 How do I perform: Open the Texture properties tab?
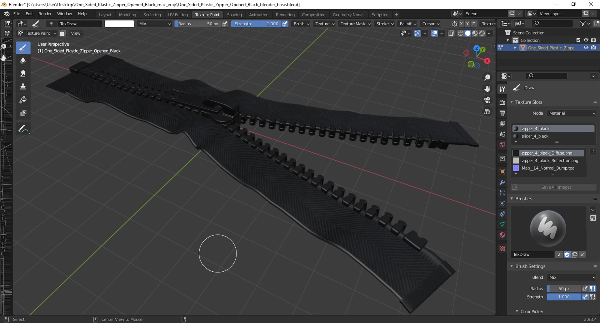click(x=502, y=249)
